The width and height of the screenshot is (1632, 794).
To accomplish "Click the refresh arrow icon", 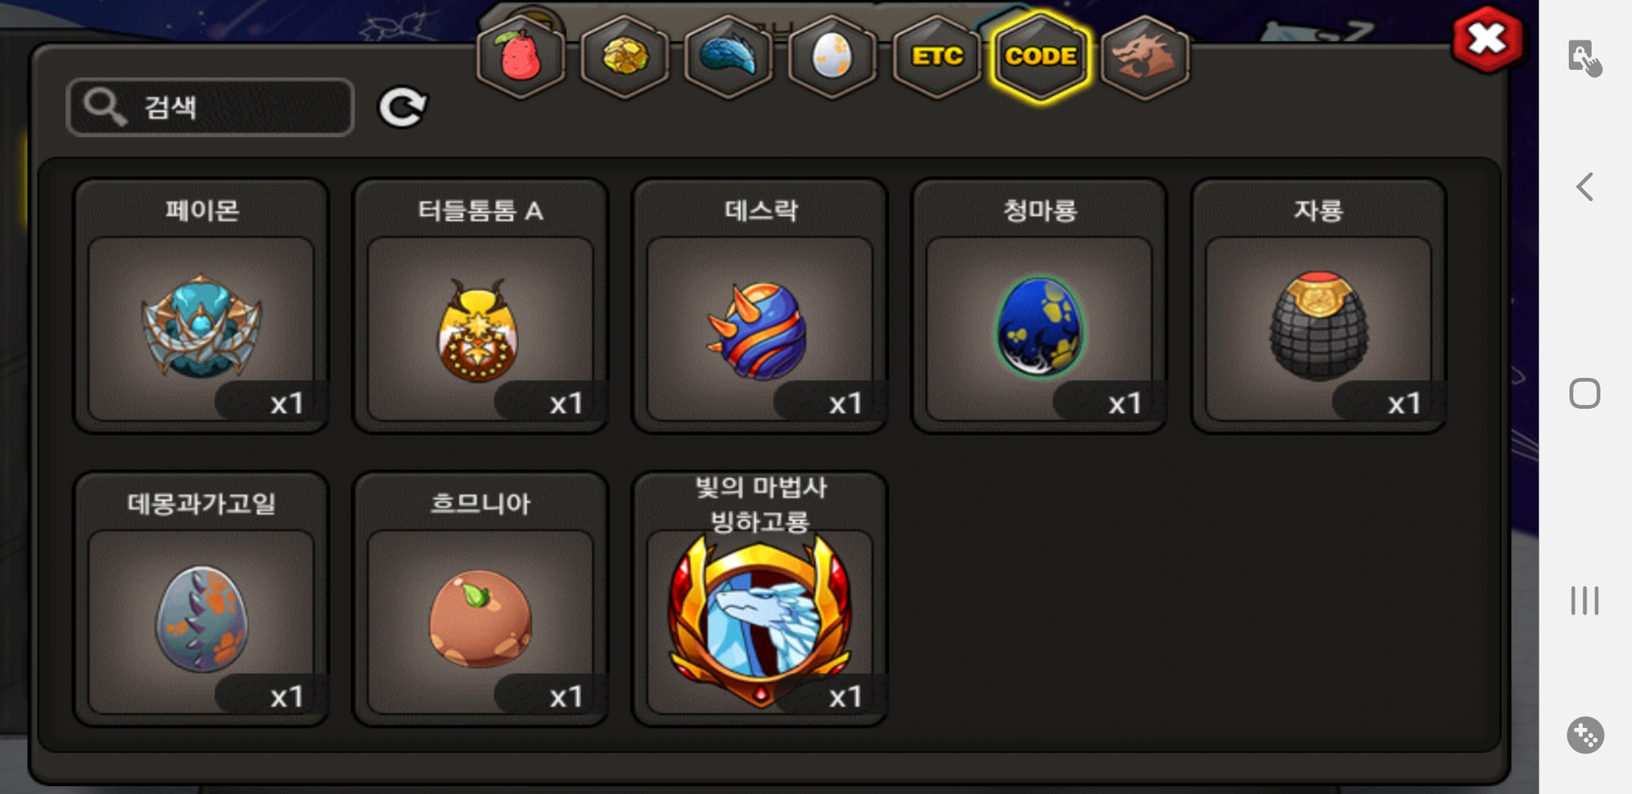I will click(402, 108).
